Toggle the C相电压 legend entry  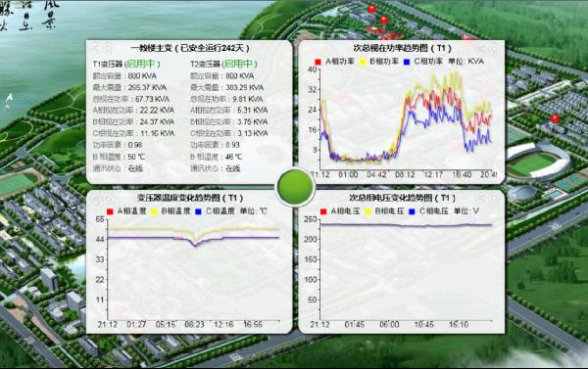(428, 211)
